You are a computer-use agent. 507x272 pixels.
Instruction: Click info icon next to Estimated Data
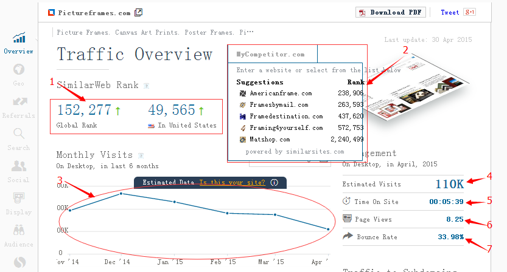click(x=274, y=182)
